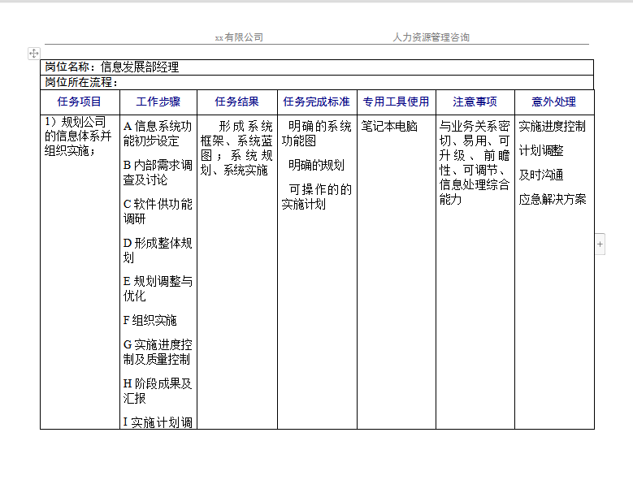633x493 pixels.
Task: Click step A 信息系统功能初步设定
Action: point(158,133)
